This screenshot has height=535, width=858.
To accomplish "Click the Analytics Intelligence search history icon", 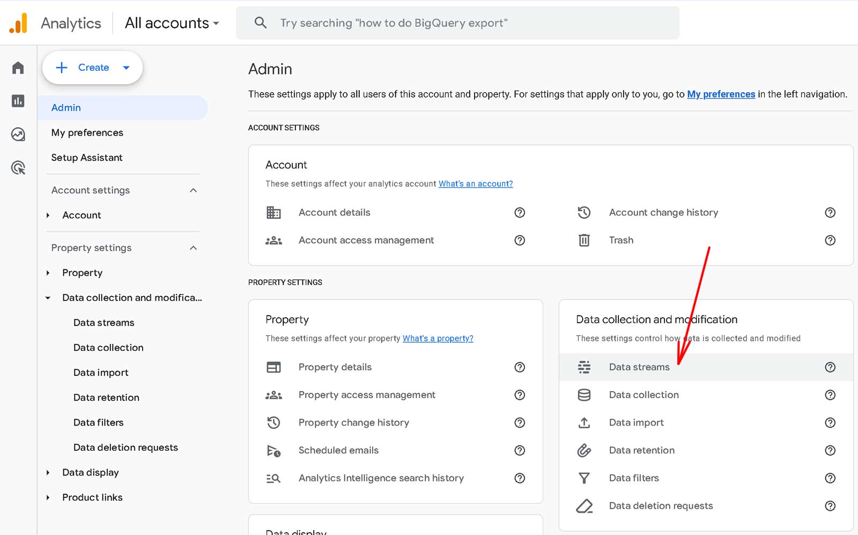I will tap(273, 478).
